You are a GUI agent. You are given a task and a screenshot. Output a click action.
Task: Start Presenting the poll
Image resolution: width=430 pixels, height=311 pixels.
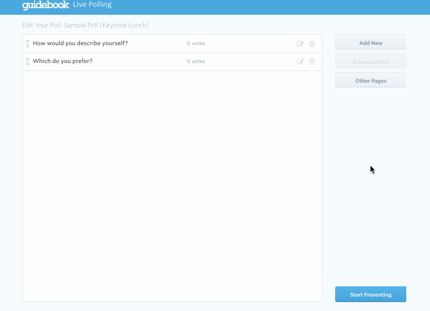[x=371, y=294]
